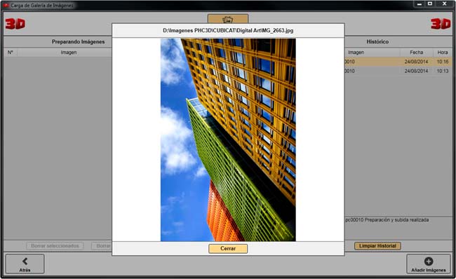Image resolution: width=456 pixels, height=279 pixels.
Task: Click the building photo preview
Action: tap(228, 139)
